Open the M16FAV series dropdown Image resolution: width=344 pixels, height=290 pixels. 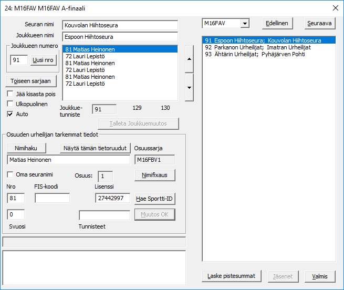[x=244, y=24]
